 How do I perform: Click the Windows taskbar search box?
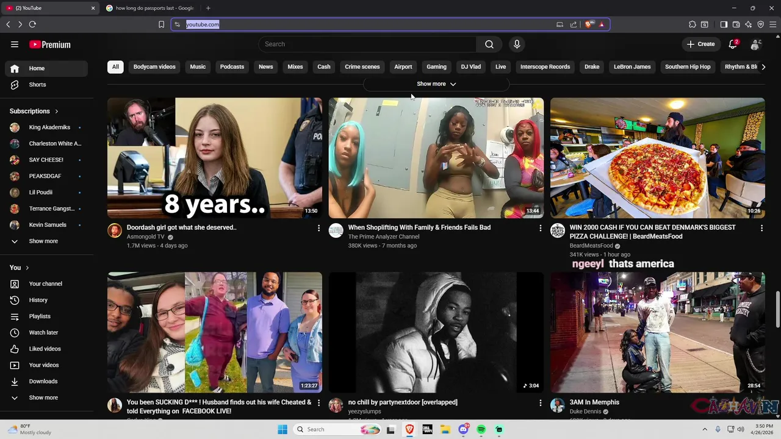337,429
